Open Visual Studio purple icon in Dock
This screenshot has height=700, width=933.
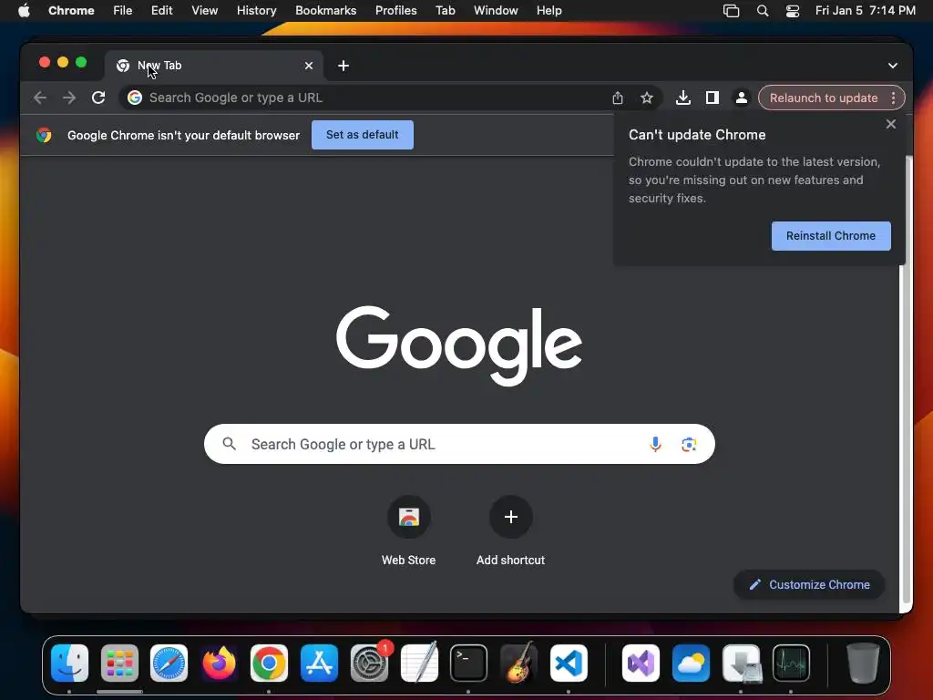tap(641, 663)
